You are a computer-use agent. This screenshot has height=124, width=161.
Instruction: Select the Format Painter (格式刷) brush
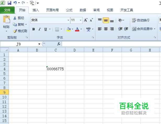20,31
